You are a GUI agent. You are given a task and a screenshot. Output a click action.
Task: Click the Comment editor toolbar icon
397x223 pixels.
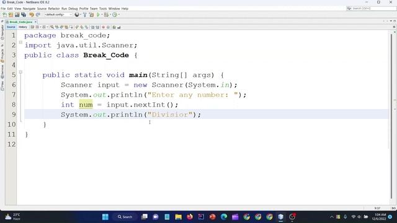pyautogui.click(x=114, y=27)
